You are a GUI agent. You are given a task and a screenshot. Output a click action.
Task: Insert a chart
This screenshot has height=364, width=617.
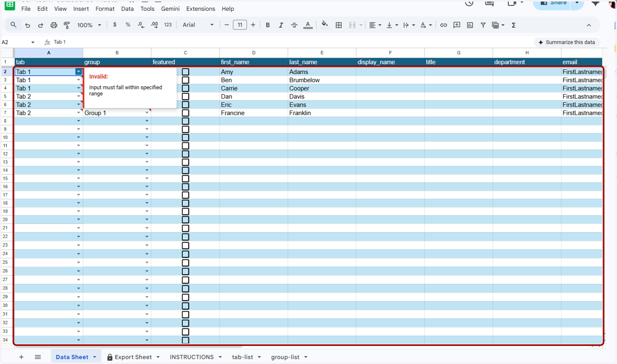click(470, 25)
